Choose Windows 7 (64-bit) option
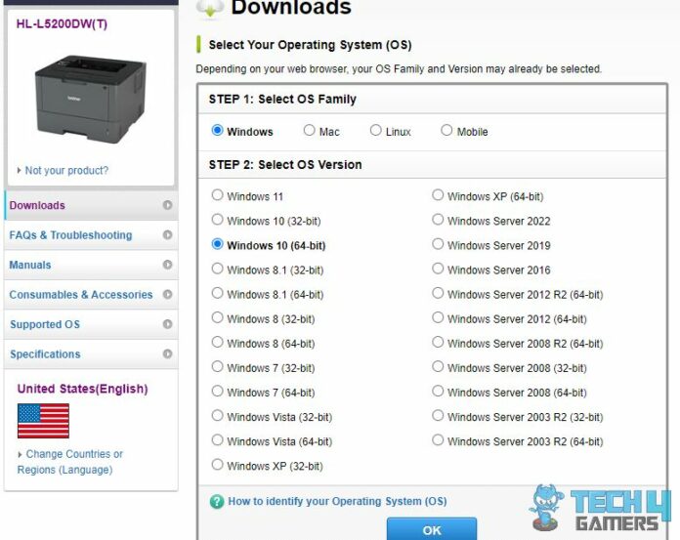 [x=217, y=391]
